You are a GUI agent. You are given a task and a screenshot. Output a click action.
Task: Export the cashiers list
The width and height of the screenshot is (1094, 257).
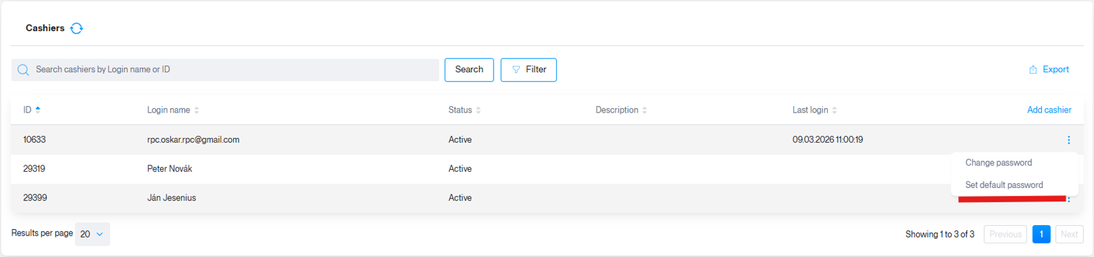coord(1049,70)
